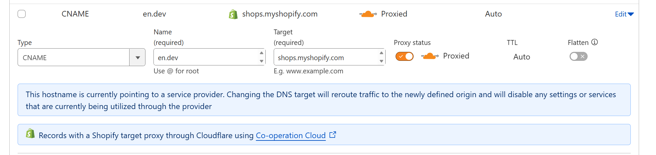Click the Auto TTL value in the edit form
The width and height of the screenshot is (656, 155).
521,57
